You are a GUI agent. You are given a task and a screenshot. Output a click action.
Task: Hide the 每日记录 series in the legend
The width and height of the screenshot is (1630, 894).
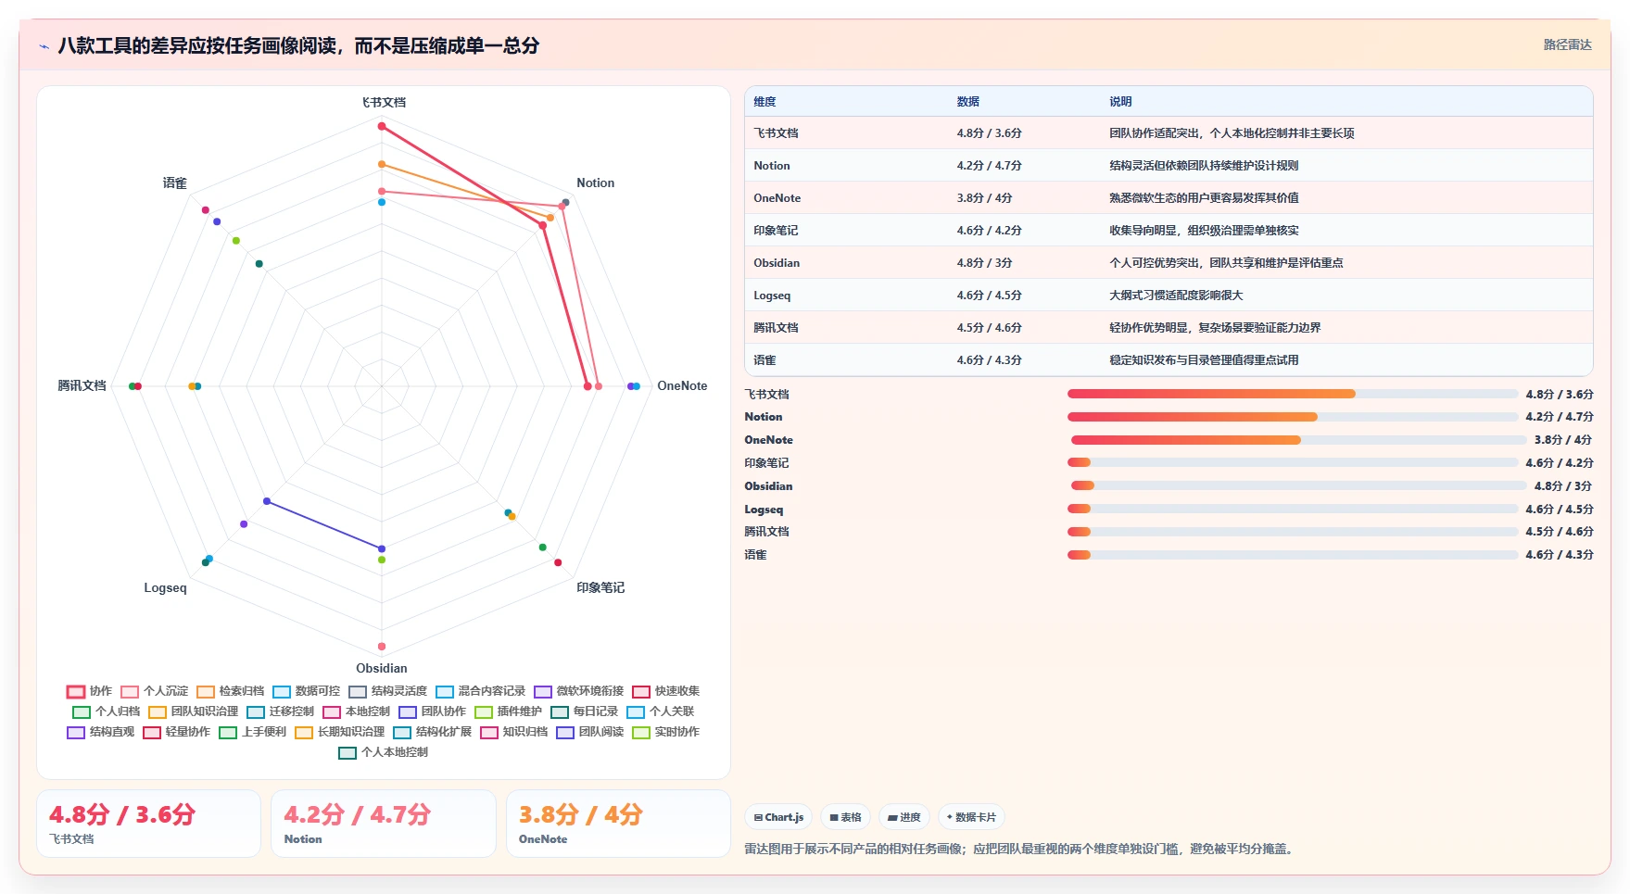point(584,711)
